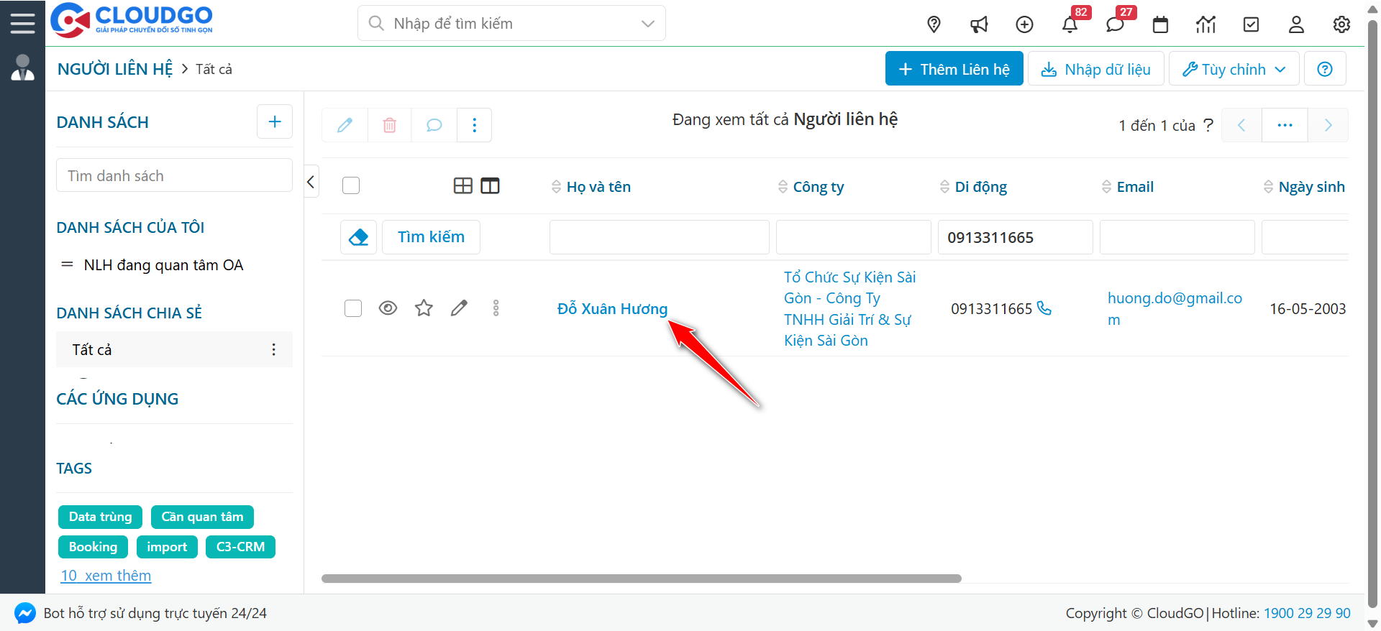Sort by Công ty column
1381x631 pixels.
[811, 187]
